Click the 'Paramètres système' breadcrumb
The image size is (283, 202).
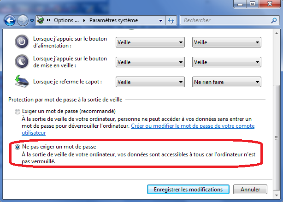coord(113,20)
